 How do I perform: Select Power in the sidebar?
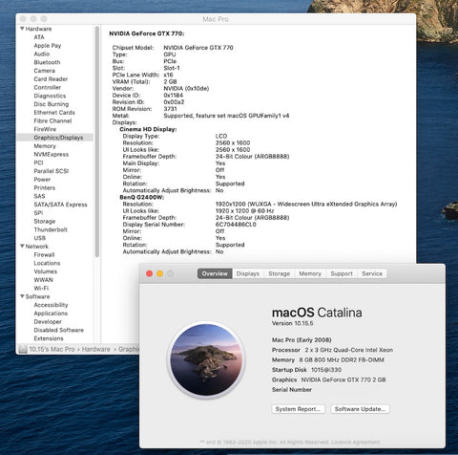click(42, 180)
